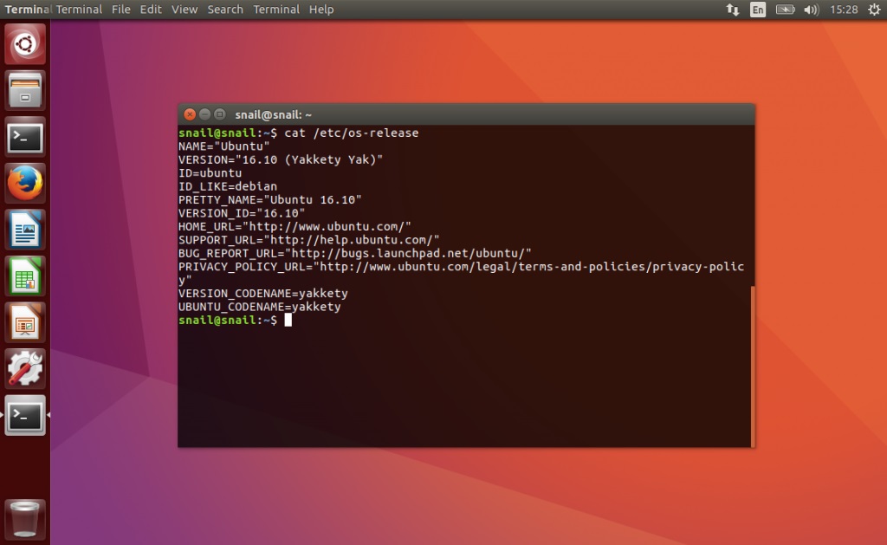Screen dimensions: 887x545
Task: Open System Settings gear-and-wrench icon
Action: click(x=25, y=369)
